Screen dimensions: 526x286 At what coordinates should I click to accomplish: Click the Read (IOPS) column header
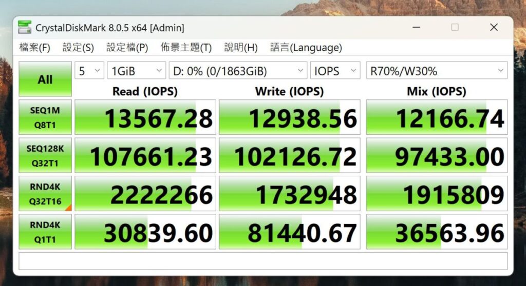(145, 91)
